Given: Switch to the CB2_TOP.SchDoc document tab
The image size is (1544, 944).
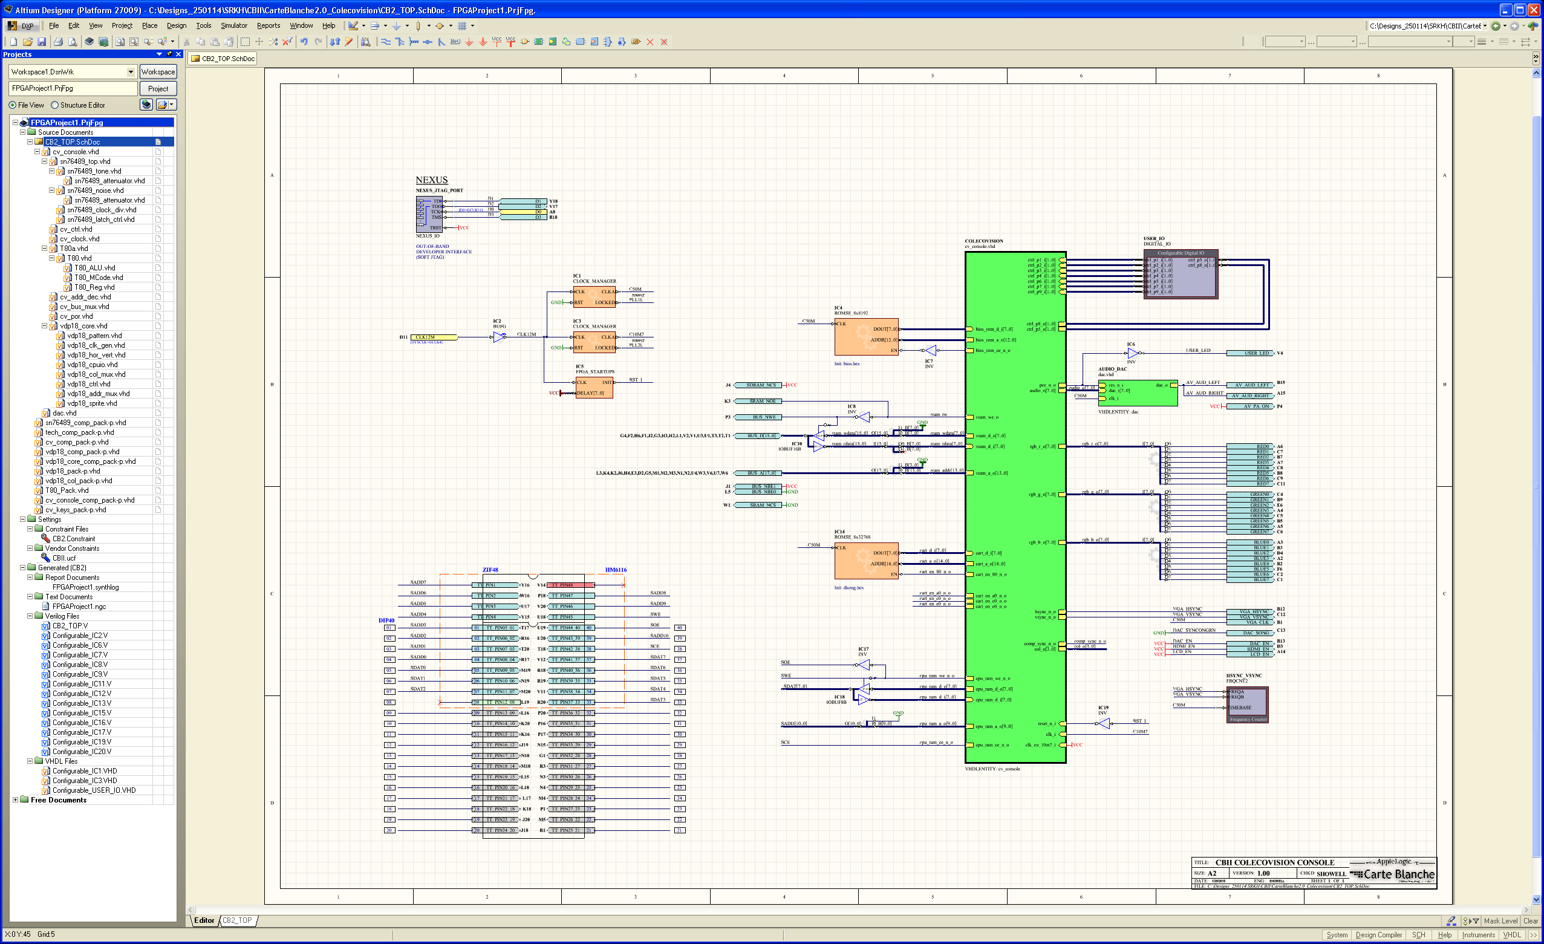Looking at the screenshot, I should coord(223,59).
